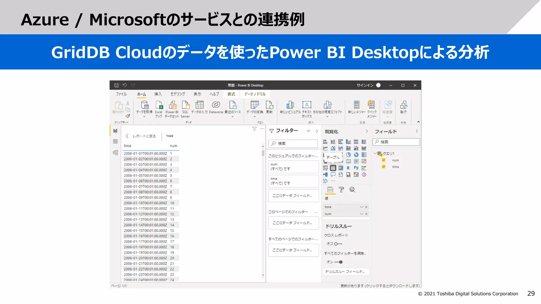Viewport: 541px width, 304px height.
Task: Open the Excel ブック data source
Action: [159, 105]
